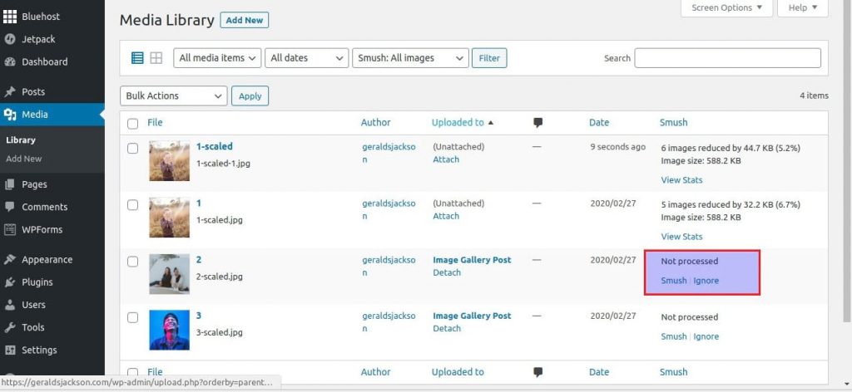Click Smush link for image 2
Screen dimensions: 852x392
(674, 281)
